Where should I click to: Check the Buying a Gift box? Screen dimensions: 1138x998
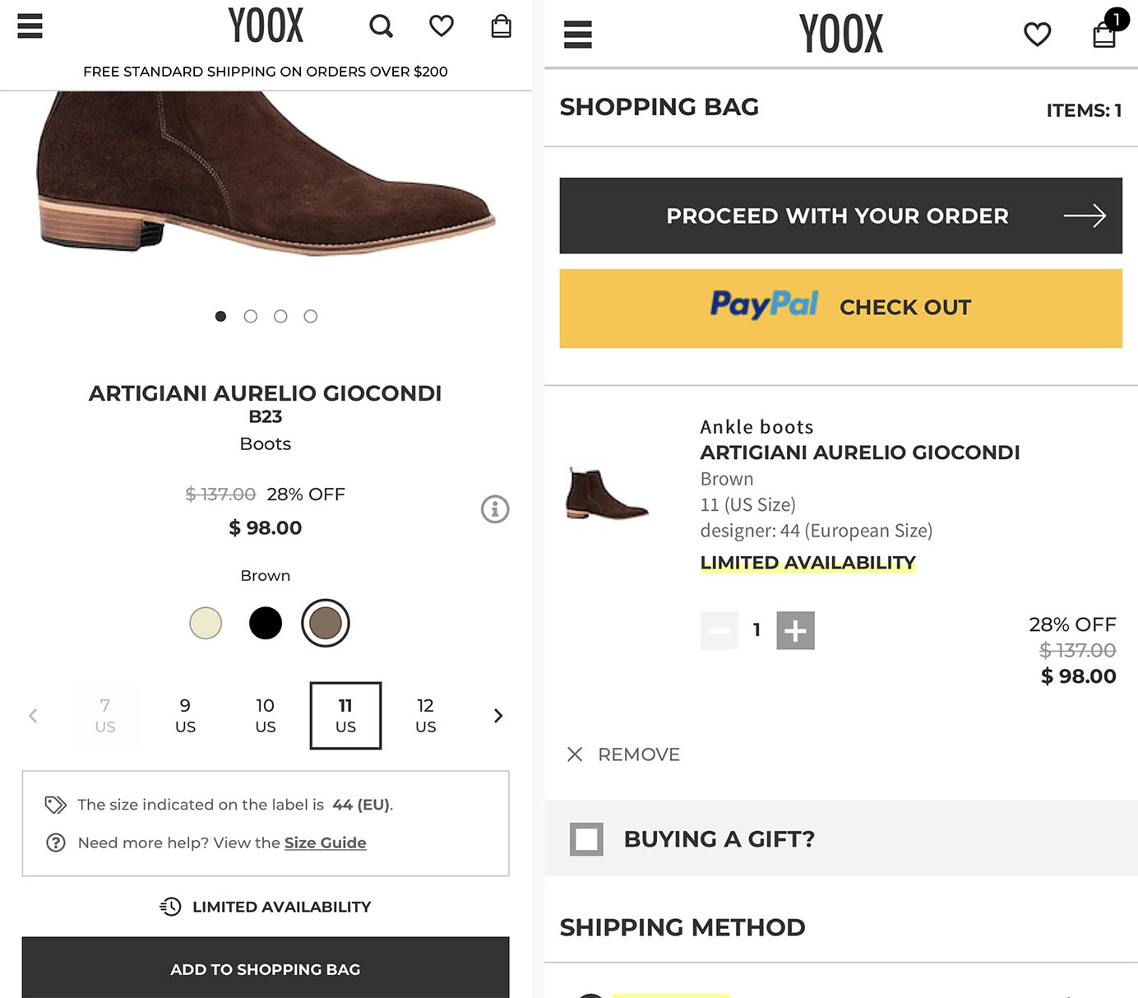click(586, 839)
